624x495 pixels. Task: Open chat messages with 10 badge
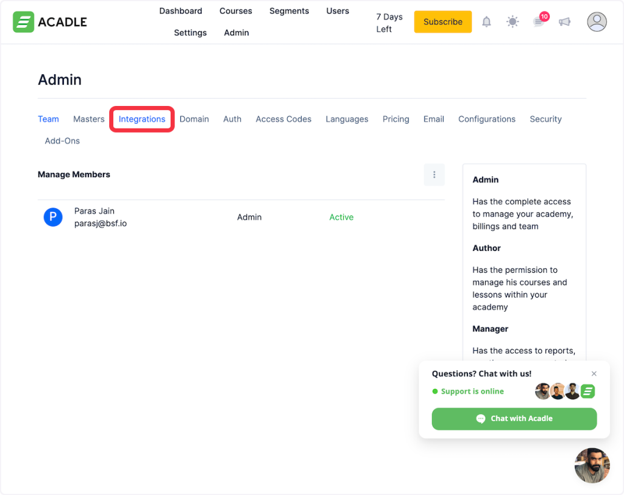539,22
